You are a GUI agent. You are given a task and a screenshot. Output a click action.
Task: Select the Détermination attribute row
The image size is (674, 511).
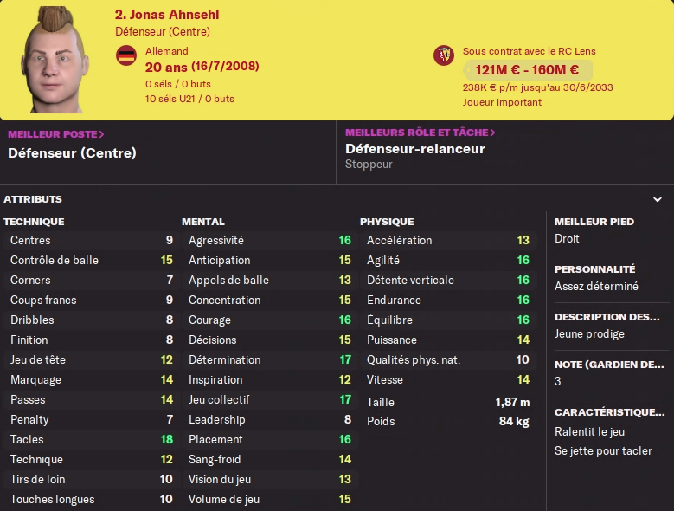[270, 359]
